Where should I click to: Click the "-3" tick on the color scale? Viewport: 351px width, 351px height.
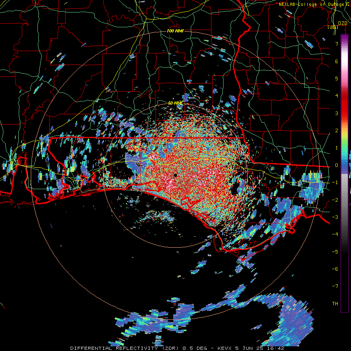335,217
